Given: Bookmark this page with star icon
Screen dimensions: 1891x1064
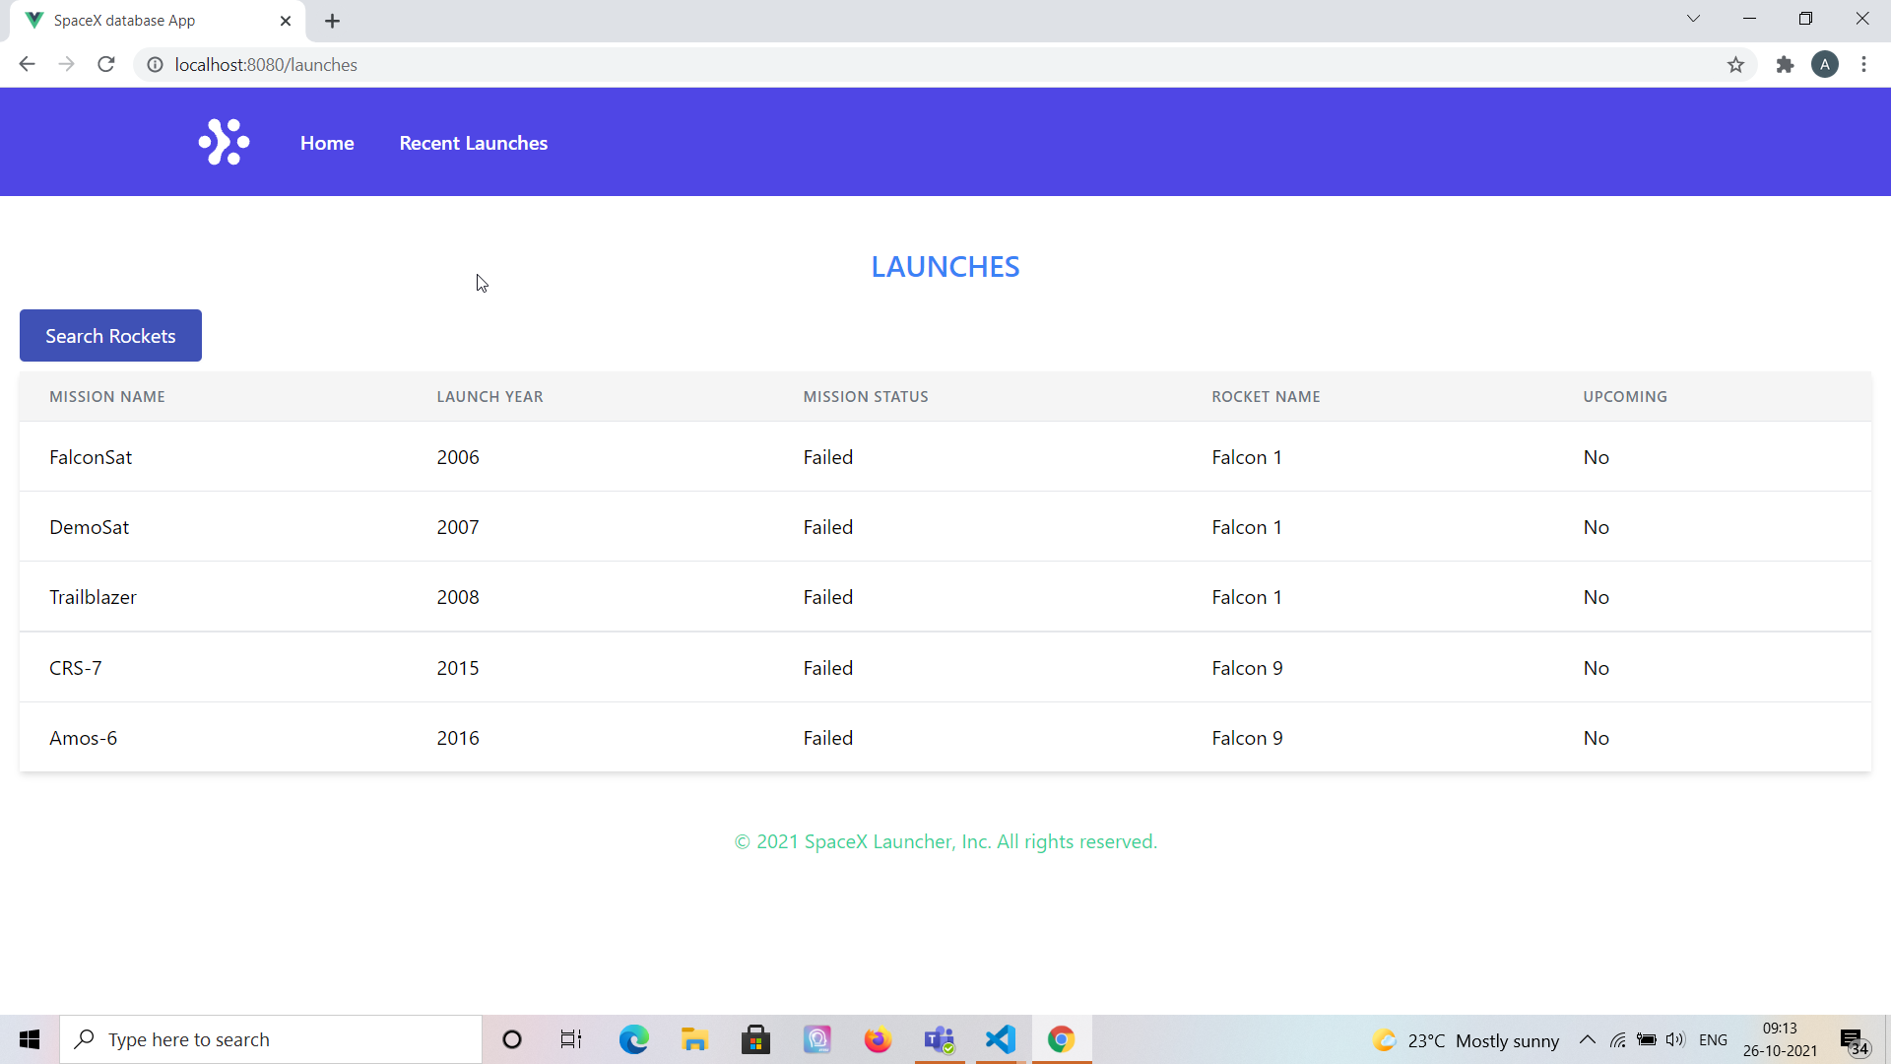Looking at the screenshot, I should 1735,65.
